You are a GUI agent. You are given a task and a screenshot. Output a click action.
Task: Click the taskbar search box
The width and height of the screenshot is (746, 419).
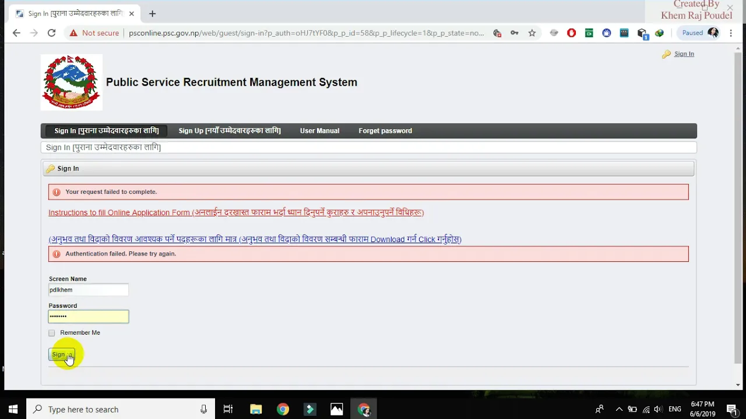121,409
